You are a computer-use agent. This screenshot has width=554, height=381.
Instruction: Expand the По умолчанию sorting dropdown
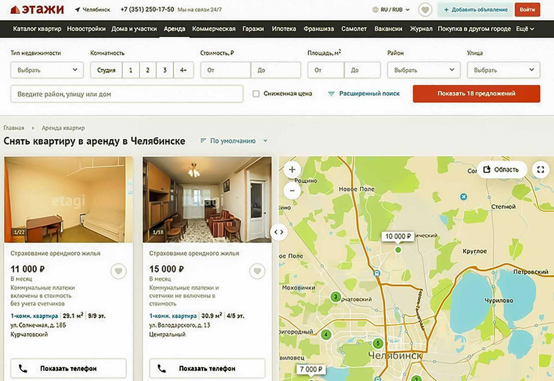tap(234, 141)
